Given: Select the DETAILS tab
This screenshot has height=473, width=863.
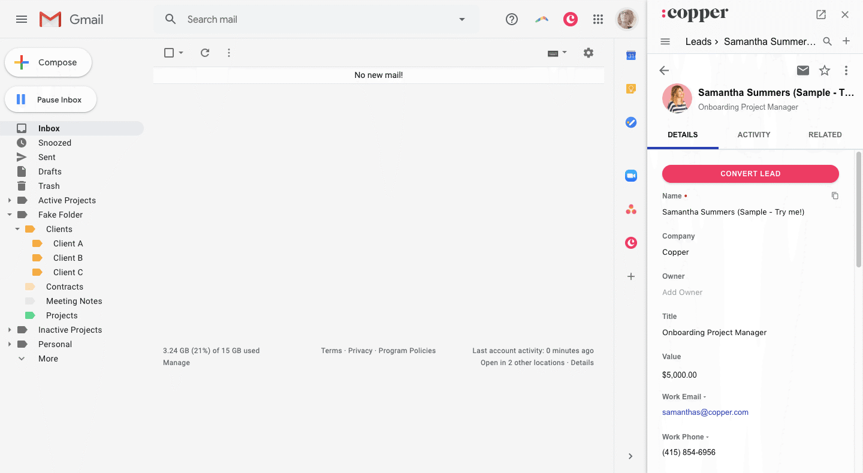Looking at the screenshot, I should click(x=683, y=135).
